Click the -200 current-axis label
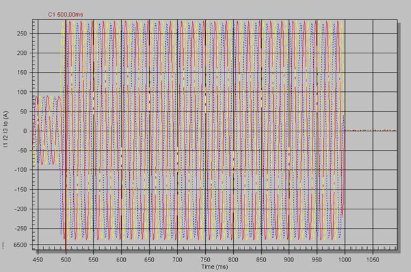 [21, 209]
